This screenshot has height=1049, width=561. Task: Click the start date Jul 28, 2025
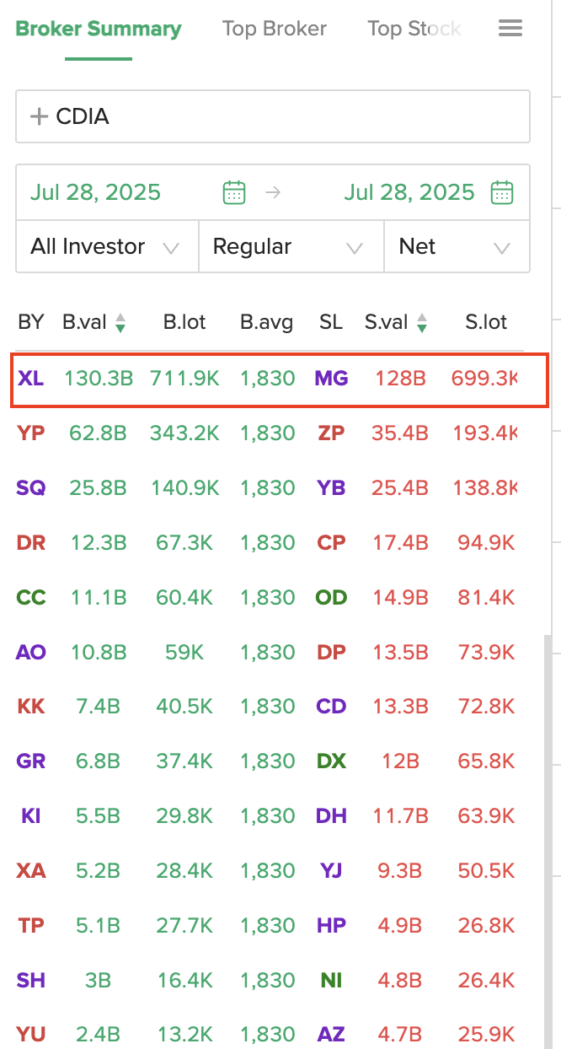click(x=95, y=192)
